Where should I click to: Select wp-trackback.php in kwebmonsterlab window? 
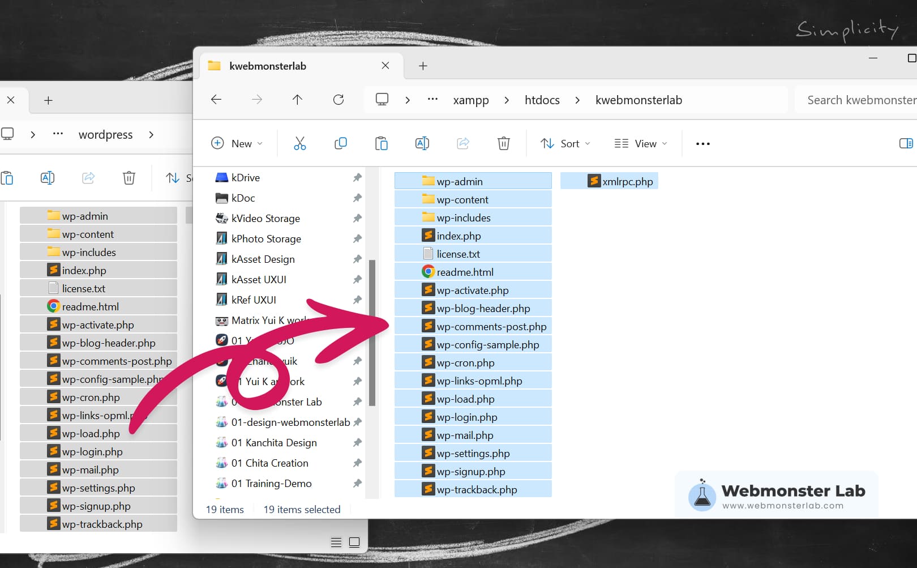[x=473, y=489]
